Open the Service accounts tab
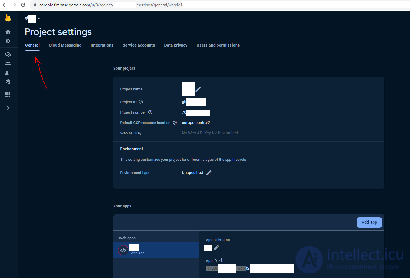This screenshot has height=278, width=410. pyautogui.click(x=139, y=45)
